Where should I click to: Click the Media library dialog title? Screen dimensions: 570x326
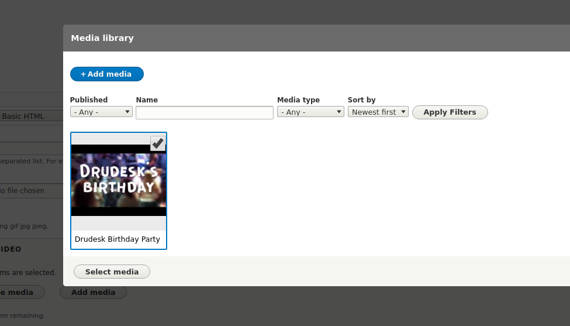(102, 38)
